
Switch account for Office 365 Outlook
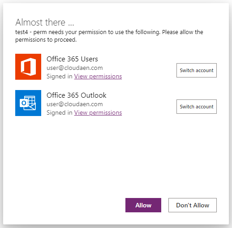197,107
